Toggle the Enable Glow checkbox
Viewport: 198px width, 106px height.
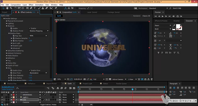click(x=30, y=70)
